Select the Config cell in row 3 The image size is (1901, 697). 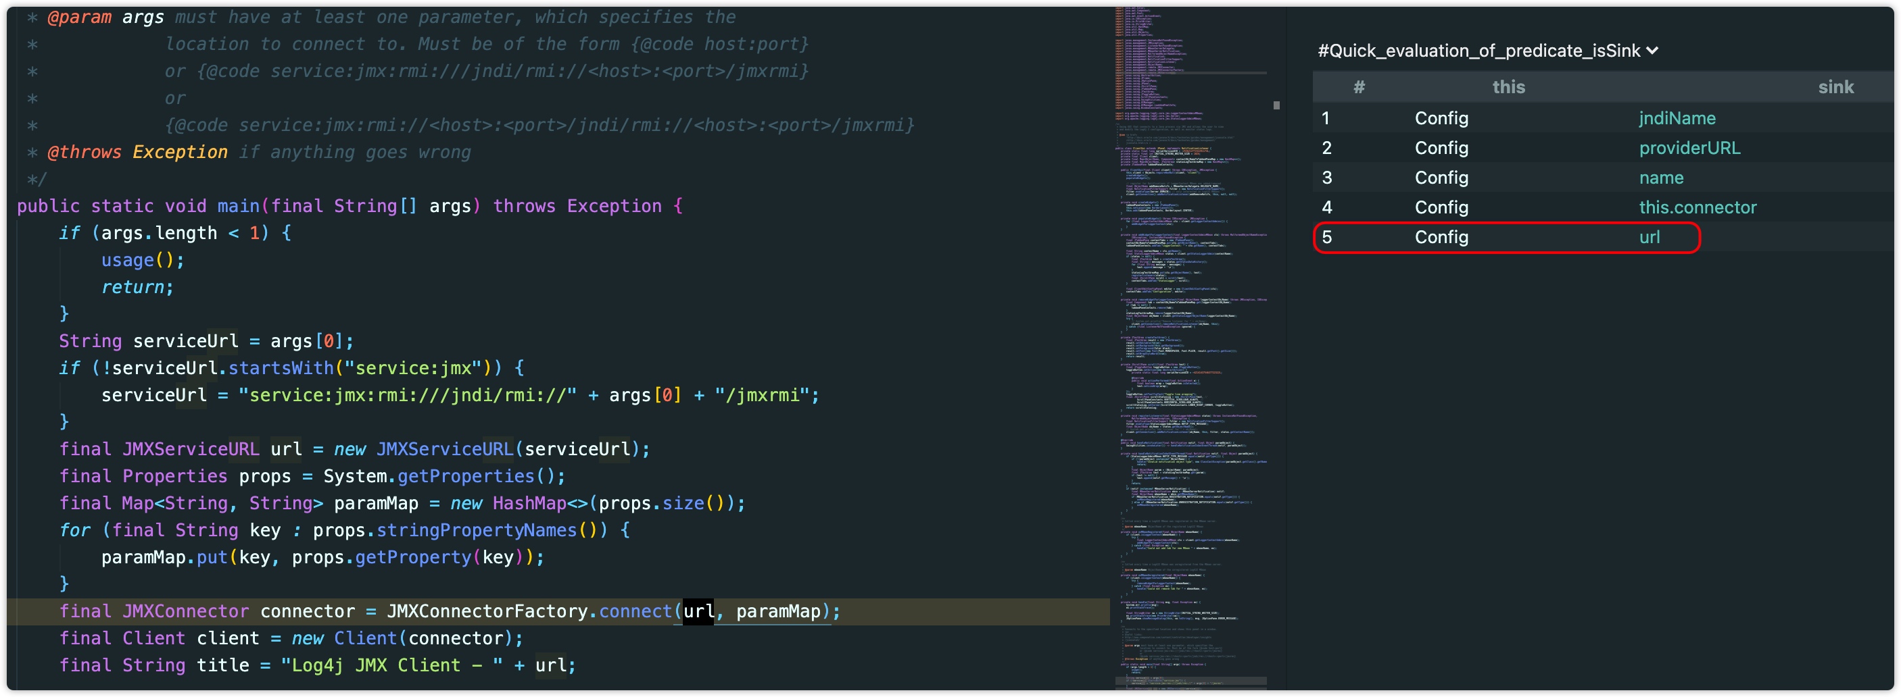(1441, 178)
